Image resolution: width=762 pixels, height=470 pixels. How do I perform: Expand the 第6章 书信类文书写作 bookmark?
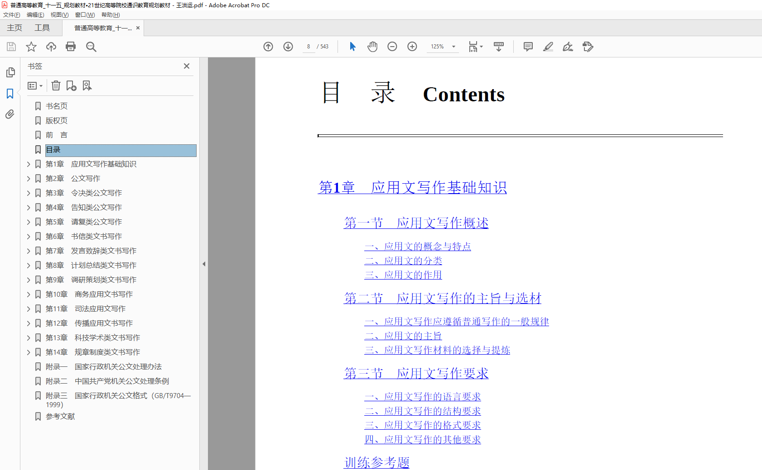click(29, 236)
